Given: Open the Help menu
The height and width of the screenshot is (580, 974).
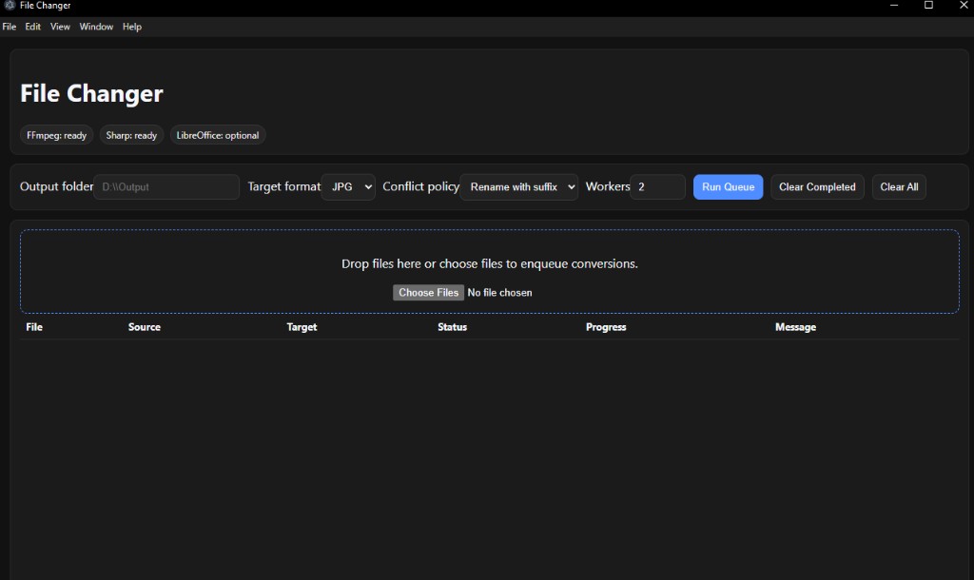Looking at the screenshot, I should point(132,27).
